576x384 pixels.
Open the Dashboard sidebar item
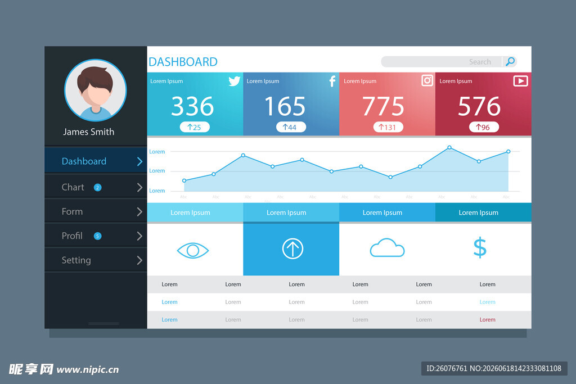click(x=96, y=161)
